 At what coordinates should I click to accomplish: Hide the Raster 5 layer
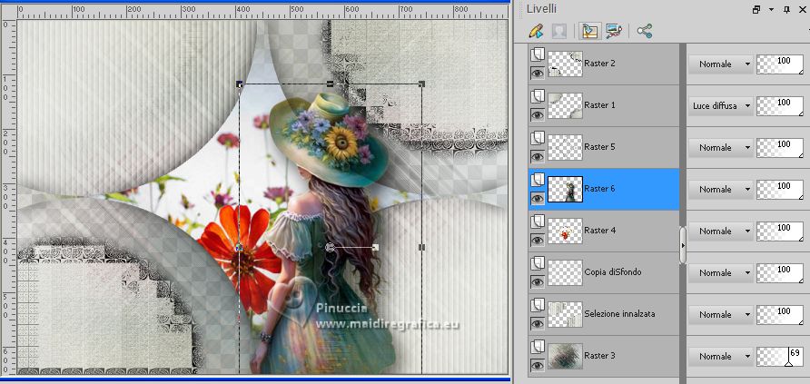click(x=538, y=157)
